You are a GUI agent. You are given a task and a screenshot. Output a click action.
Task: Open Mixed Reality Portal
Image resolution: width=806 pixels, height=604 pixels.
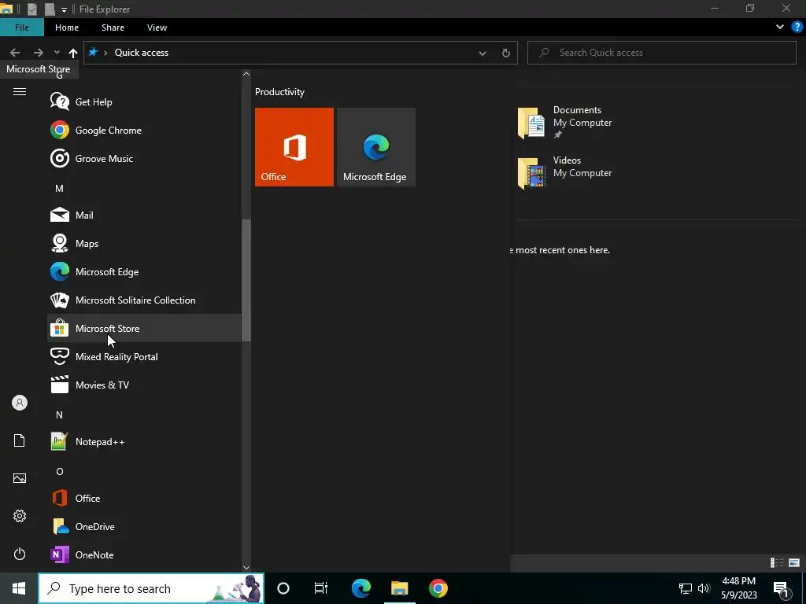(x=144, y=356)
